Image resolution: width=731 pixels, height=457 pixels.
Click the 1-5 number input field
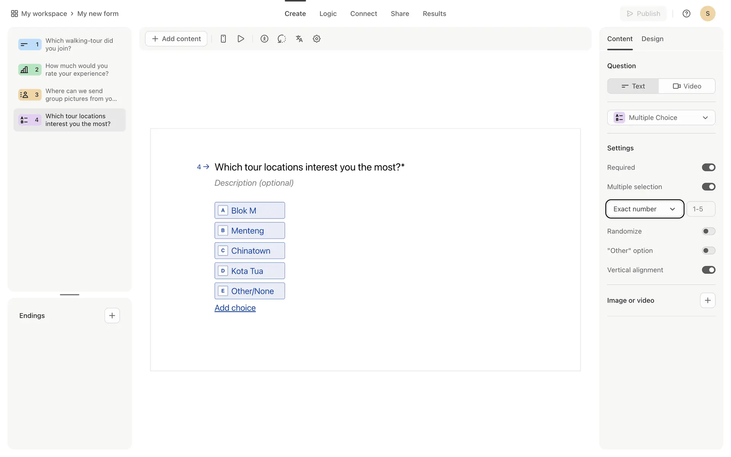click(701, 209)
